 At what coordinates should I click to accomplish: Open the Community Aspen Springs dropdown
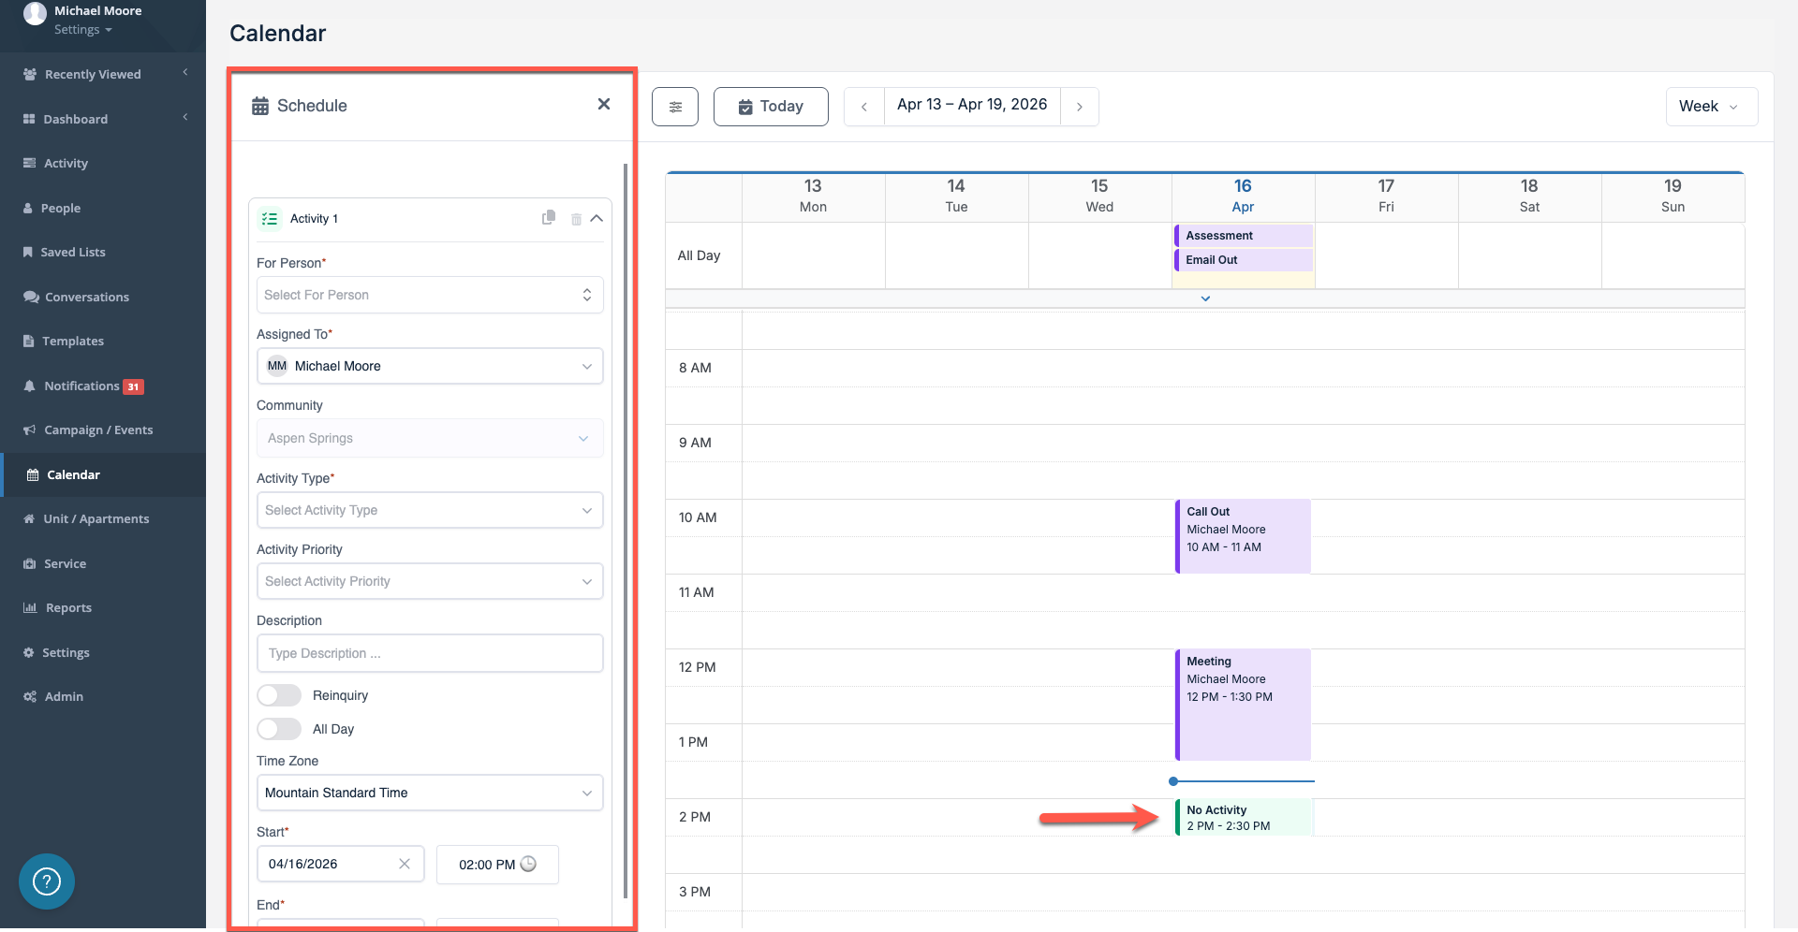click(430, 438)
